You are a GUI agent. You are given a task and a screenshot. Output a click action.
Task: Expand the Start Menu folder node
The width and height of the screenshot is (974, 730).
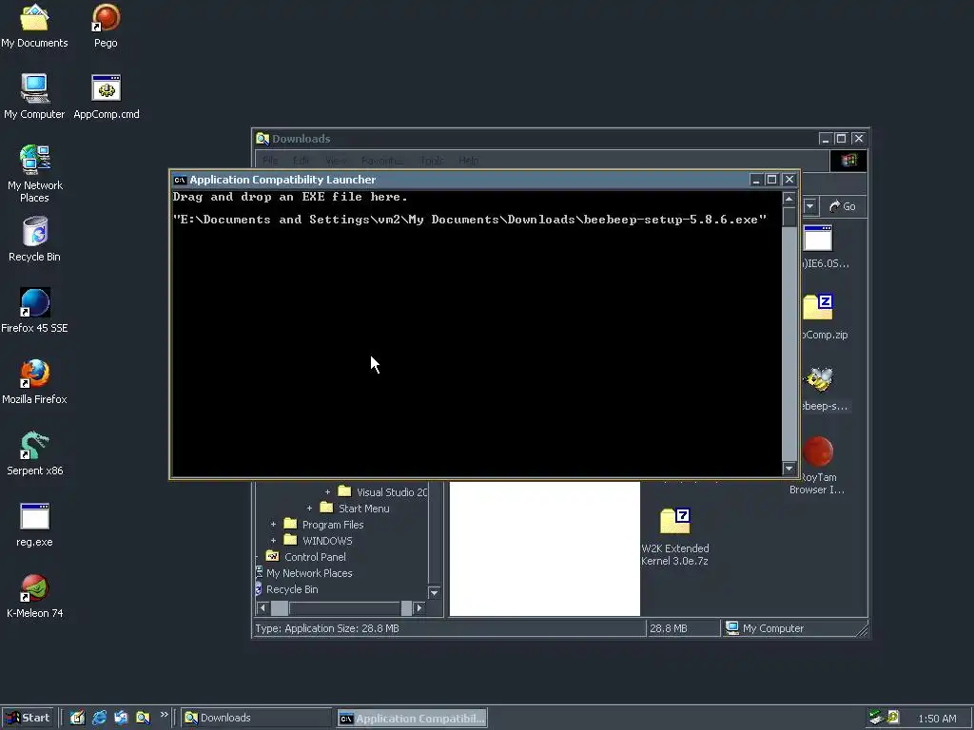click(x=309, y=509)
